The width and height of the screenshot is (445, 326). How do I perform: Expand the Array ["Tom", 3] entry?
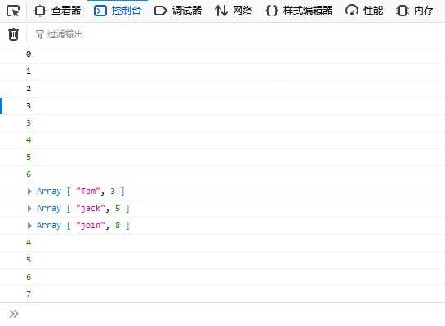tap(29, 192)
